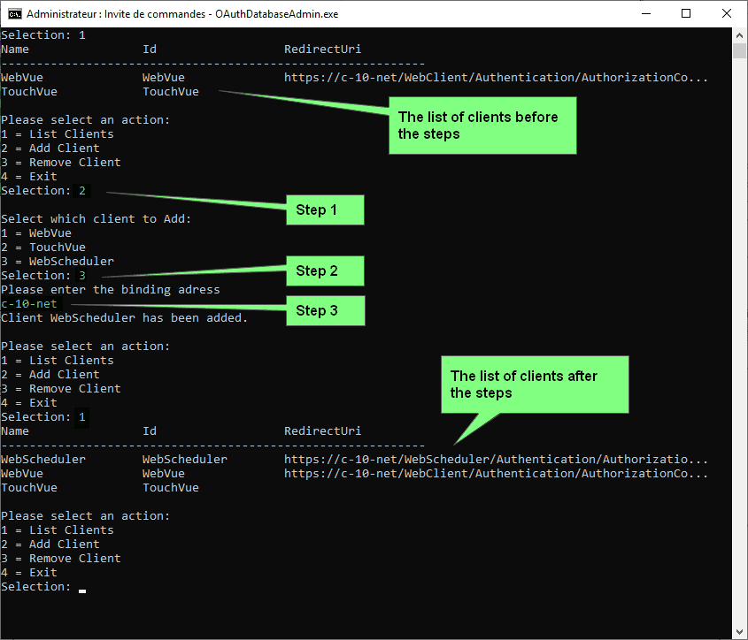Maximize the command prompt window

[x=686, y=14]
